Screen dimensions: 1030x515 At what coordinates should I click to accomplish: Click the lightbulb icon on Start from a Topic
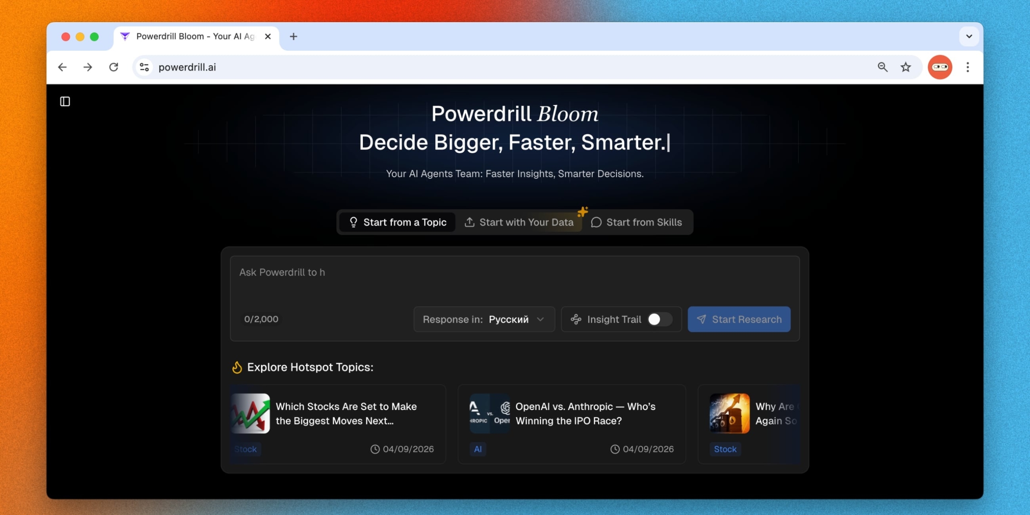(353, 222)
